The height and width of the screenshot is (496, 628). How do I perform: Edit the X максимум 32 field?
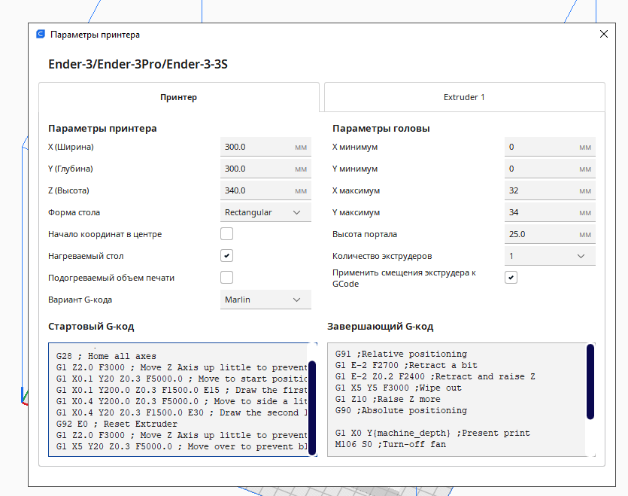pyautogui.click(x=550, y=190)
